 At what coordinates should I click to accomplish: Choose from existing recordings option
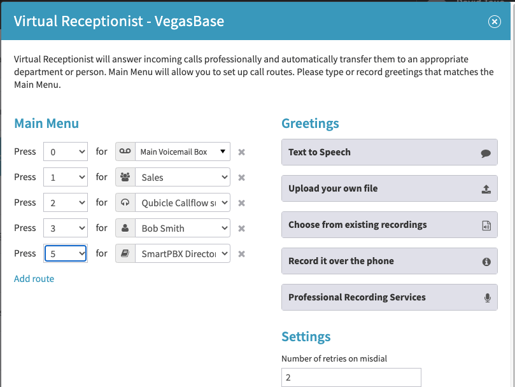tap(389, 225)
